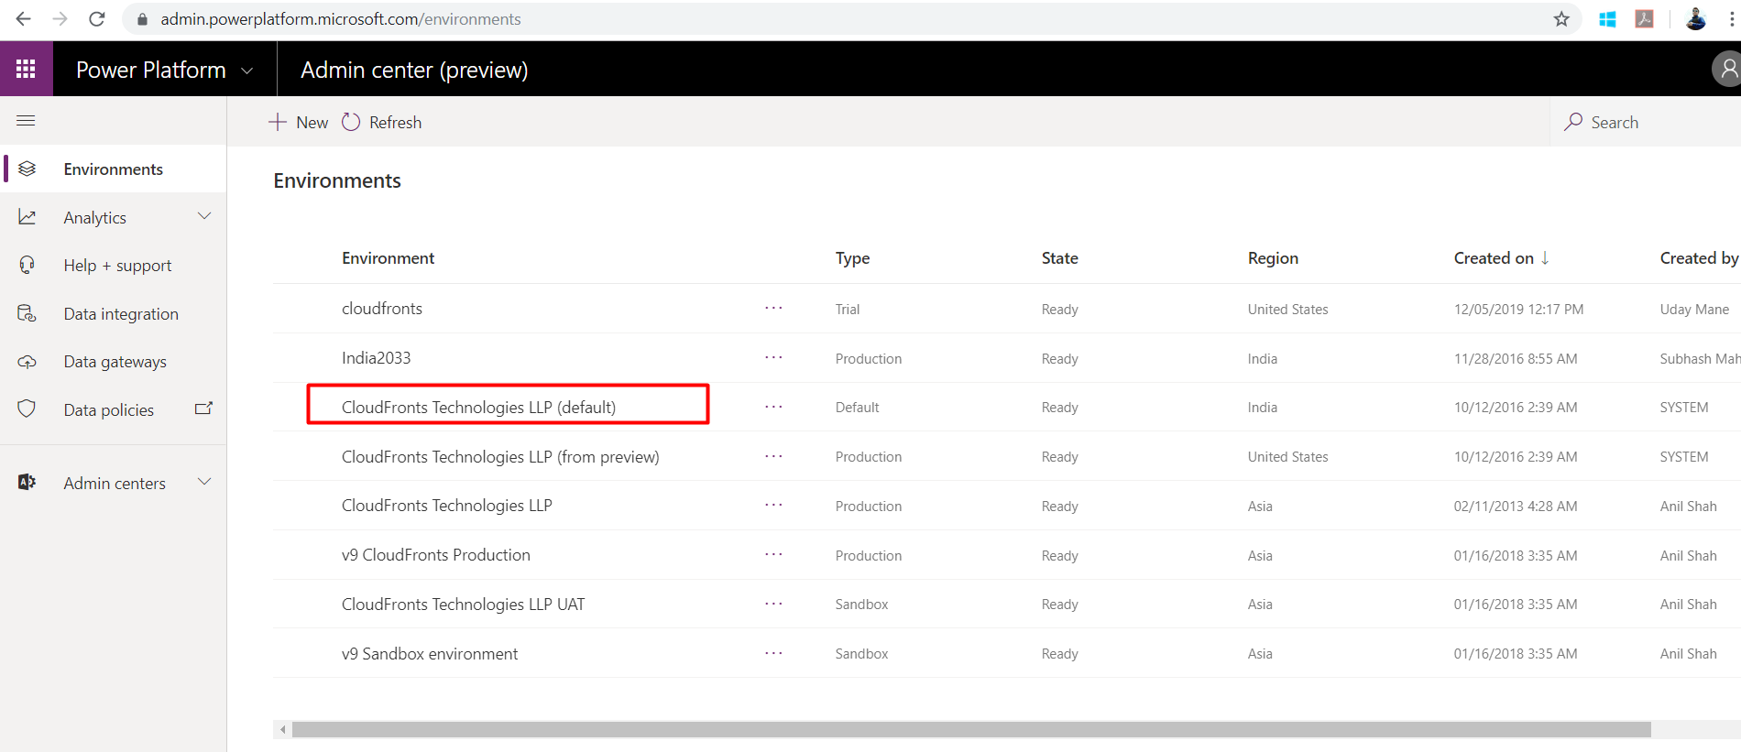This screenshot has height=752, width=1741.
Task: Click the Data gateways cloud icon
Action: 27,362
